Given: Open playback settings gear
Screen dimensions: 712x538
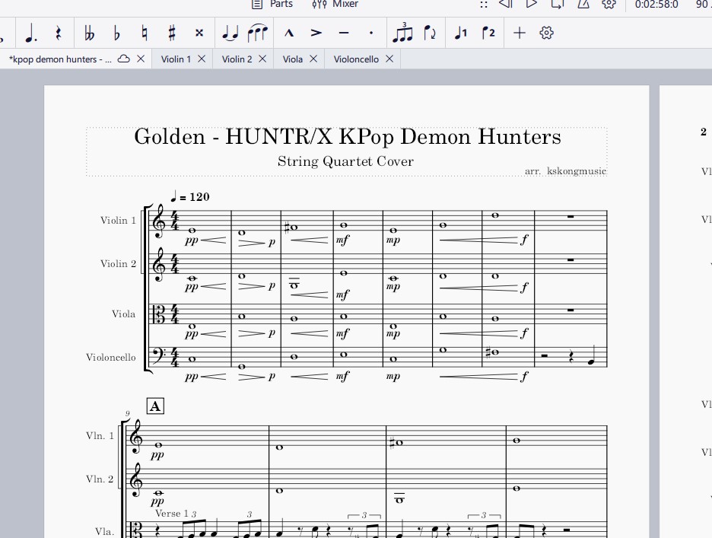Looking at the screenshot, I should click(x=609, y=4).
